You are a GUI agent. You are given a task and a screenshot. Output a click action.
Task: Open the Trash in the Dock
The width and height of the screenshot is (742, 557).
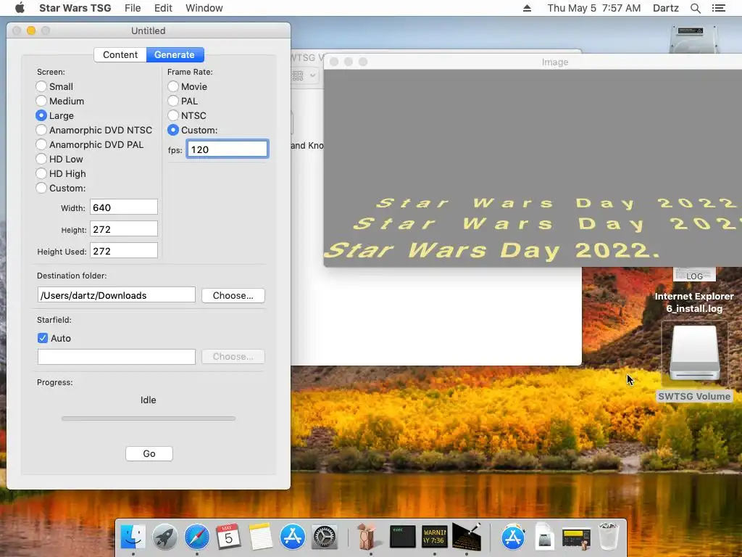pyautogui.click(x=609, y=537)
